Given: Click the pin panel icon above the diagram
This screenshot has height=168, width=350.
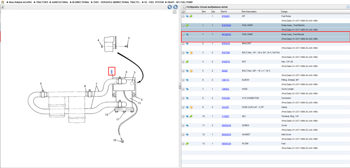Looking at the screenshot, I should 2,7.
